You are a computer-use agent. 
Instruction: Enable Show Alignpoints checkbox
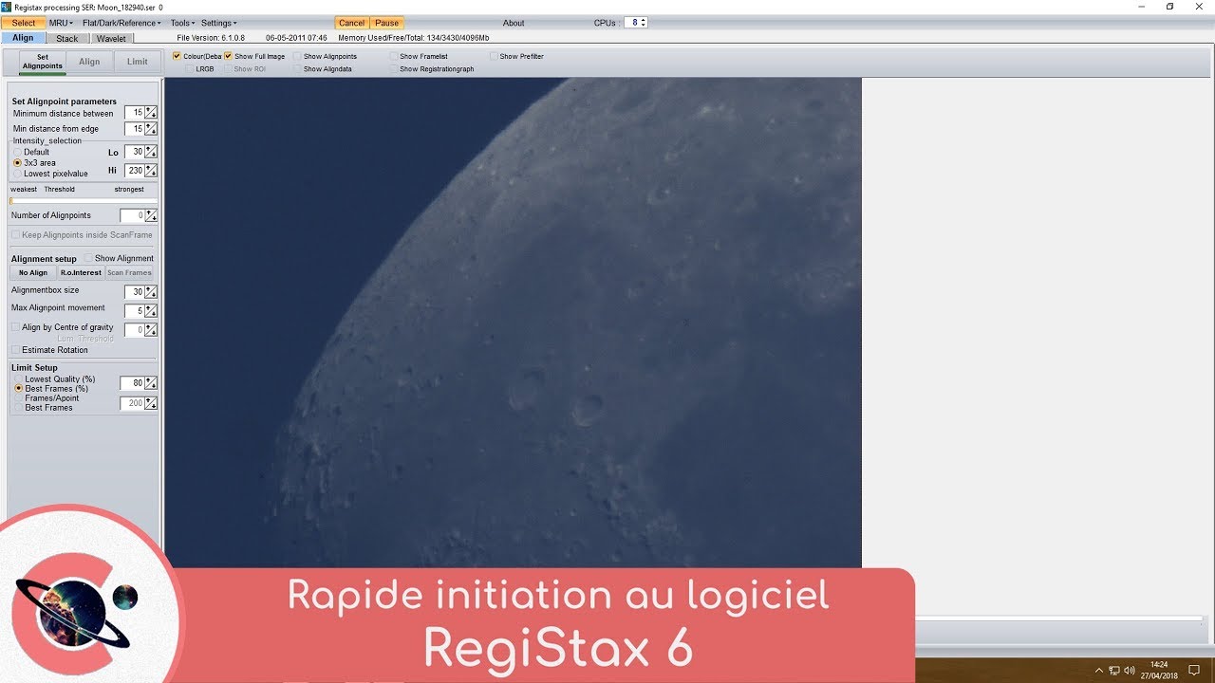(297, 56)
